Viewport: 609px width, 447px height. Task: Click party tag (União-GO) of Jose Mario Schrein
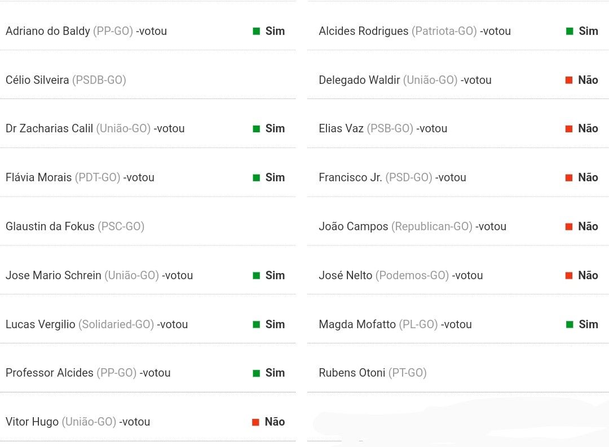click(x=131, y=275)
